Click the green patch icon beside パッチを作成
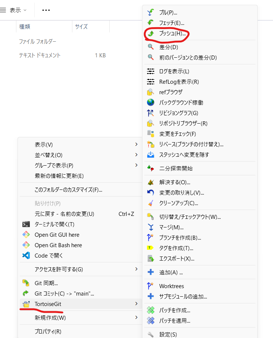 (151, 310)
